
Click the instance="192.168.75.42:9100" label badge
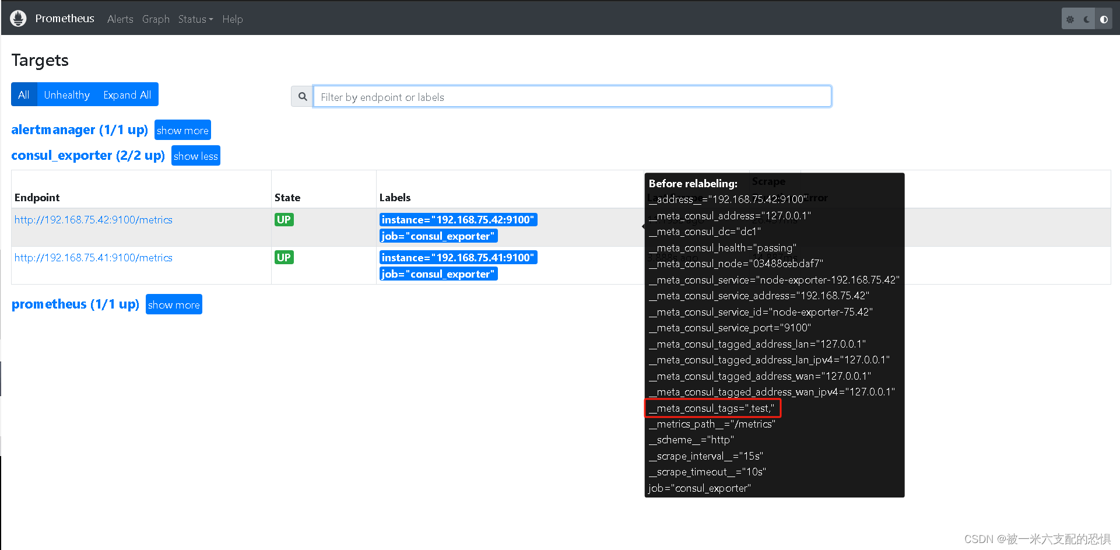click(x=458, y=219)
